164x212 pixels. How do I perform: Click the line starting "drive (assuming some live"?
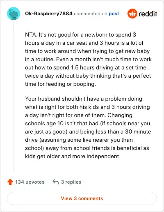tap(79, 140)
